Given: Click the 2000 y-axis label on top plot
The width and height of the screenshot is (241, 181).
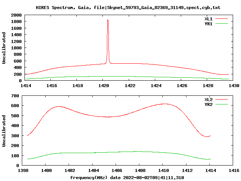Looking at the screenshot, I should tap(16, 15).
